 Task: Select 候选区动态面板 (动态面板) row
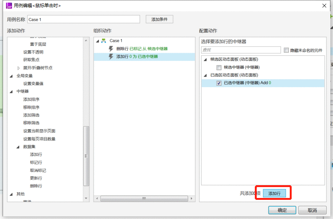point(234,59)
